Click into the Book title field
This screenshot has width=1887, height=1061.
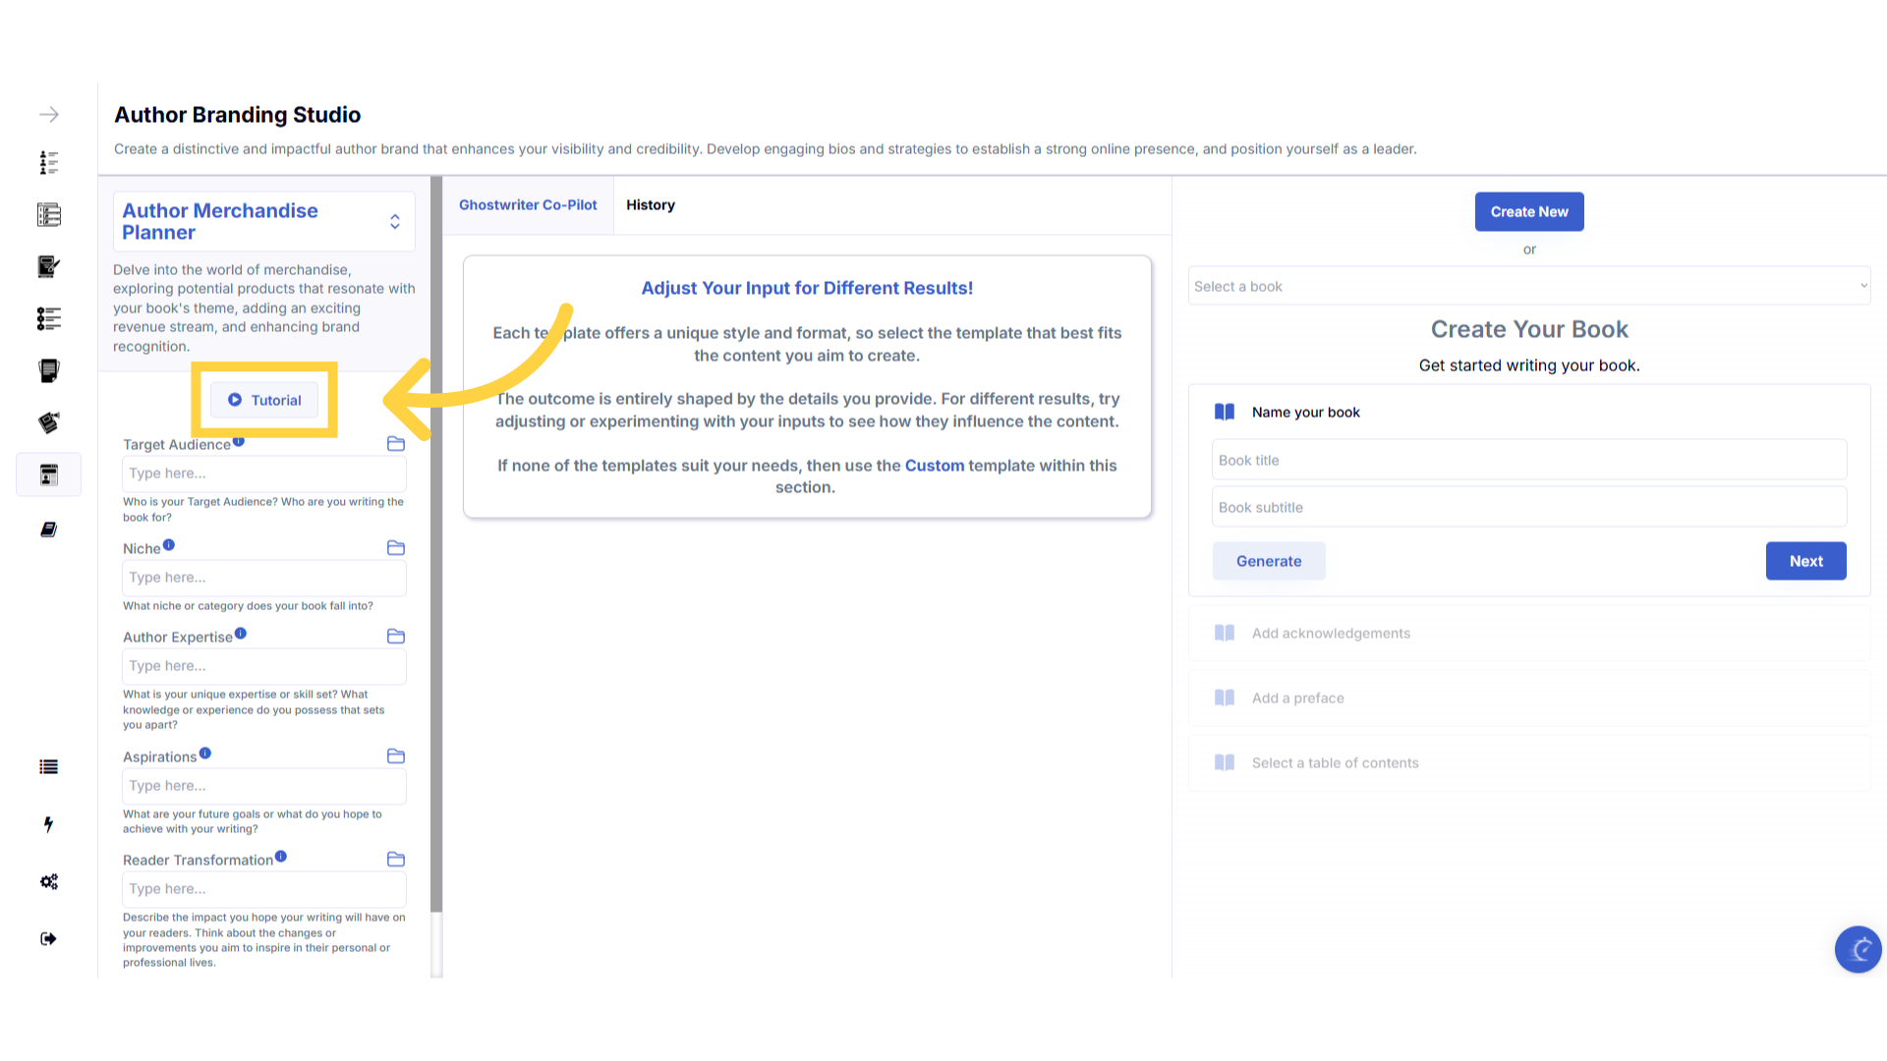1528,460
